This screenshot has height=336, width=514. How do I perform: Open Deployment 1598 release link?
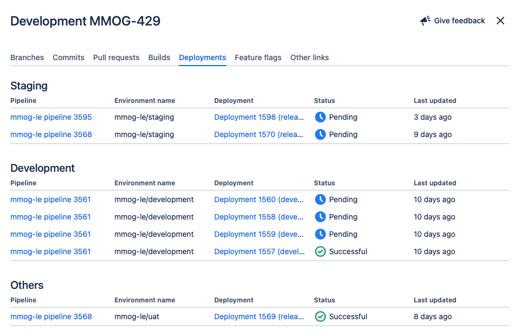click(259, 117)
